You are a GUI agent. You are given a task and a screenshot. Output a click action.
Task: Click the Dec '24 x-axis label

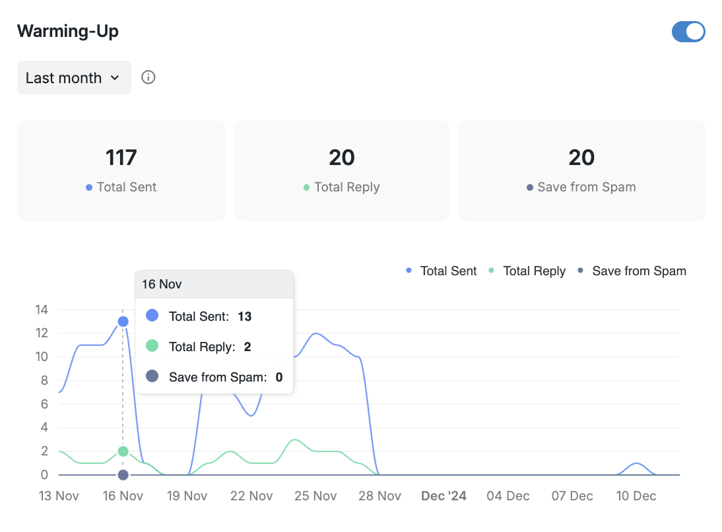[x=443, y=496]
